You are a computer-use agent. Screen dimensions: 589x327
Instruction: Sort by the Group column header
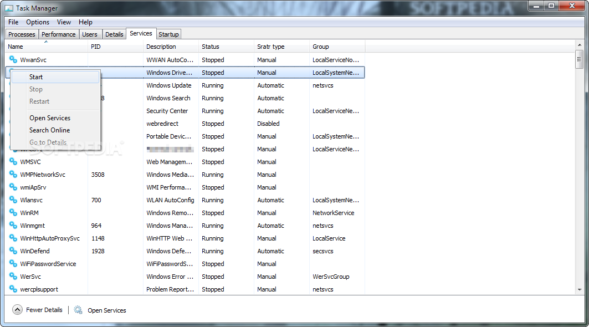(337, 47)
